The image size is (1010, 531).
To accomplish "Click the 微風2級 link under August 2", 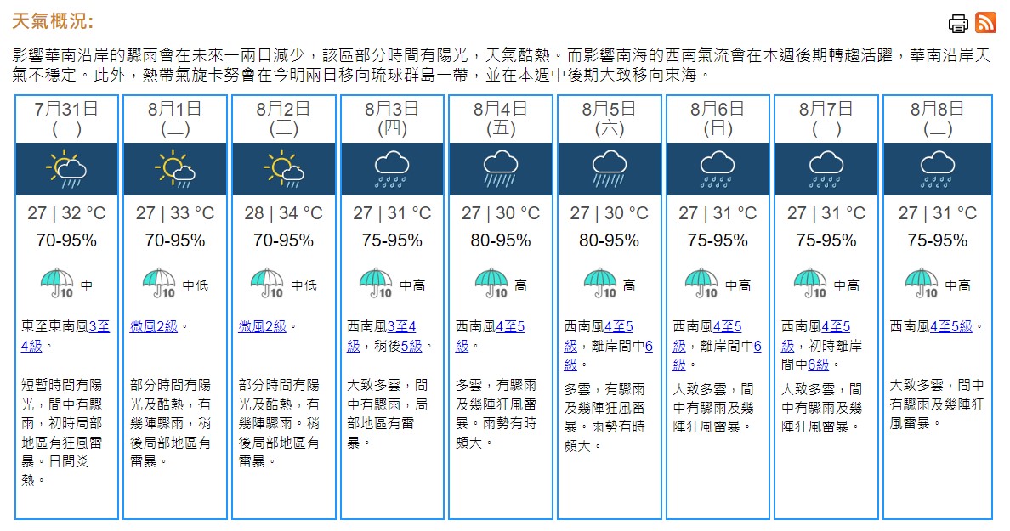I will (264, 326).
